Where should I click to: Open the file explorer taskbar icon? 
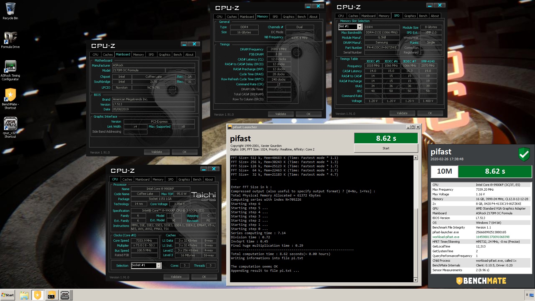(24, 295)
